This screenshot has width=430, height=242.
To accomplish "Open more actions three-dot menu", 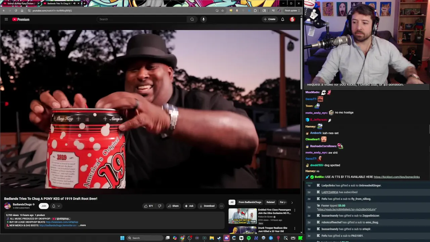I will [221, 206].
